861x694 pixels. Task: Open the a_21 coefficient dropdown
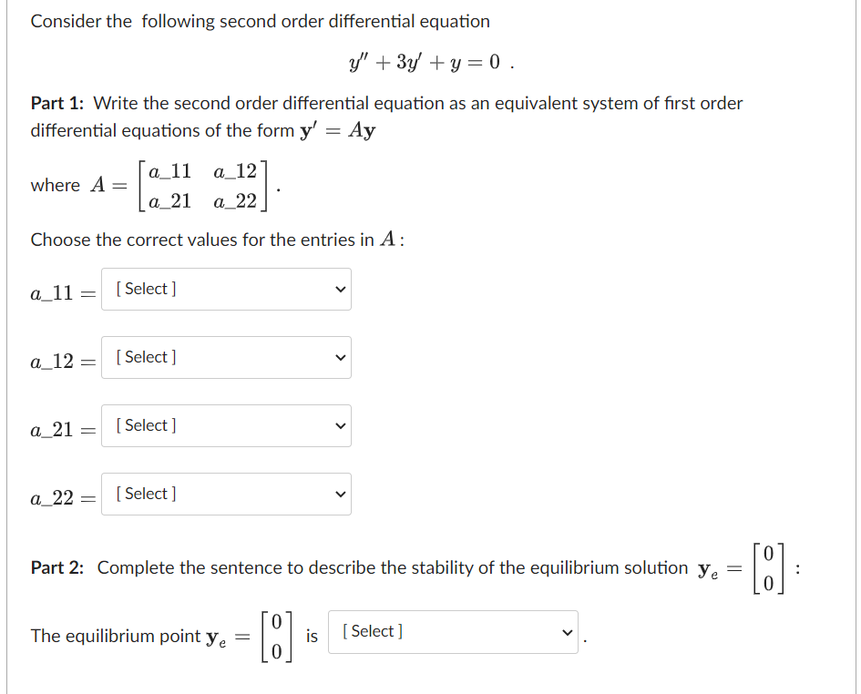coord(226,425)
